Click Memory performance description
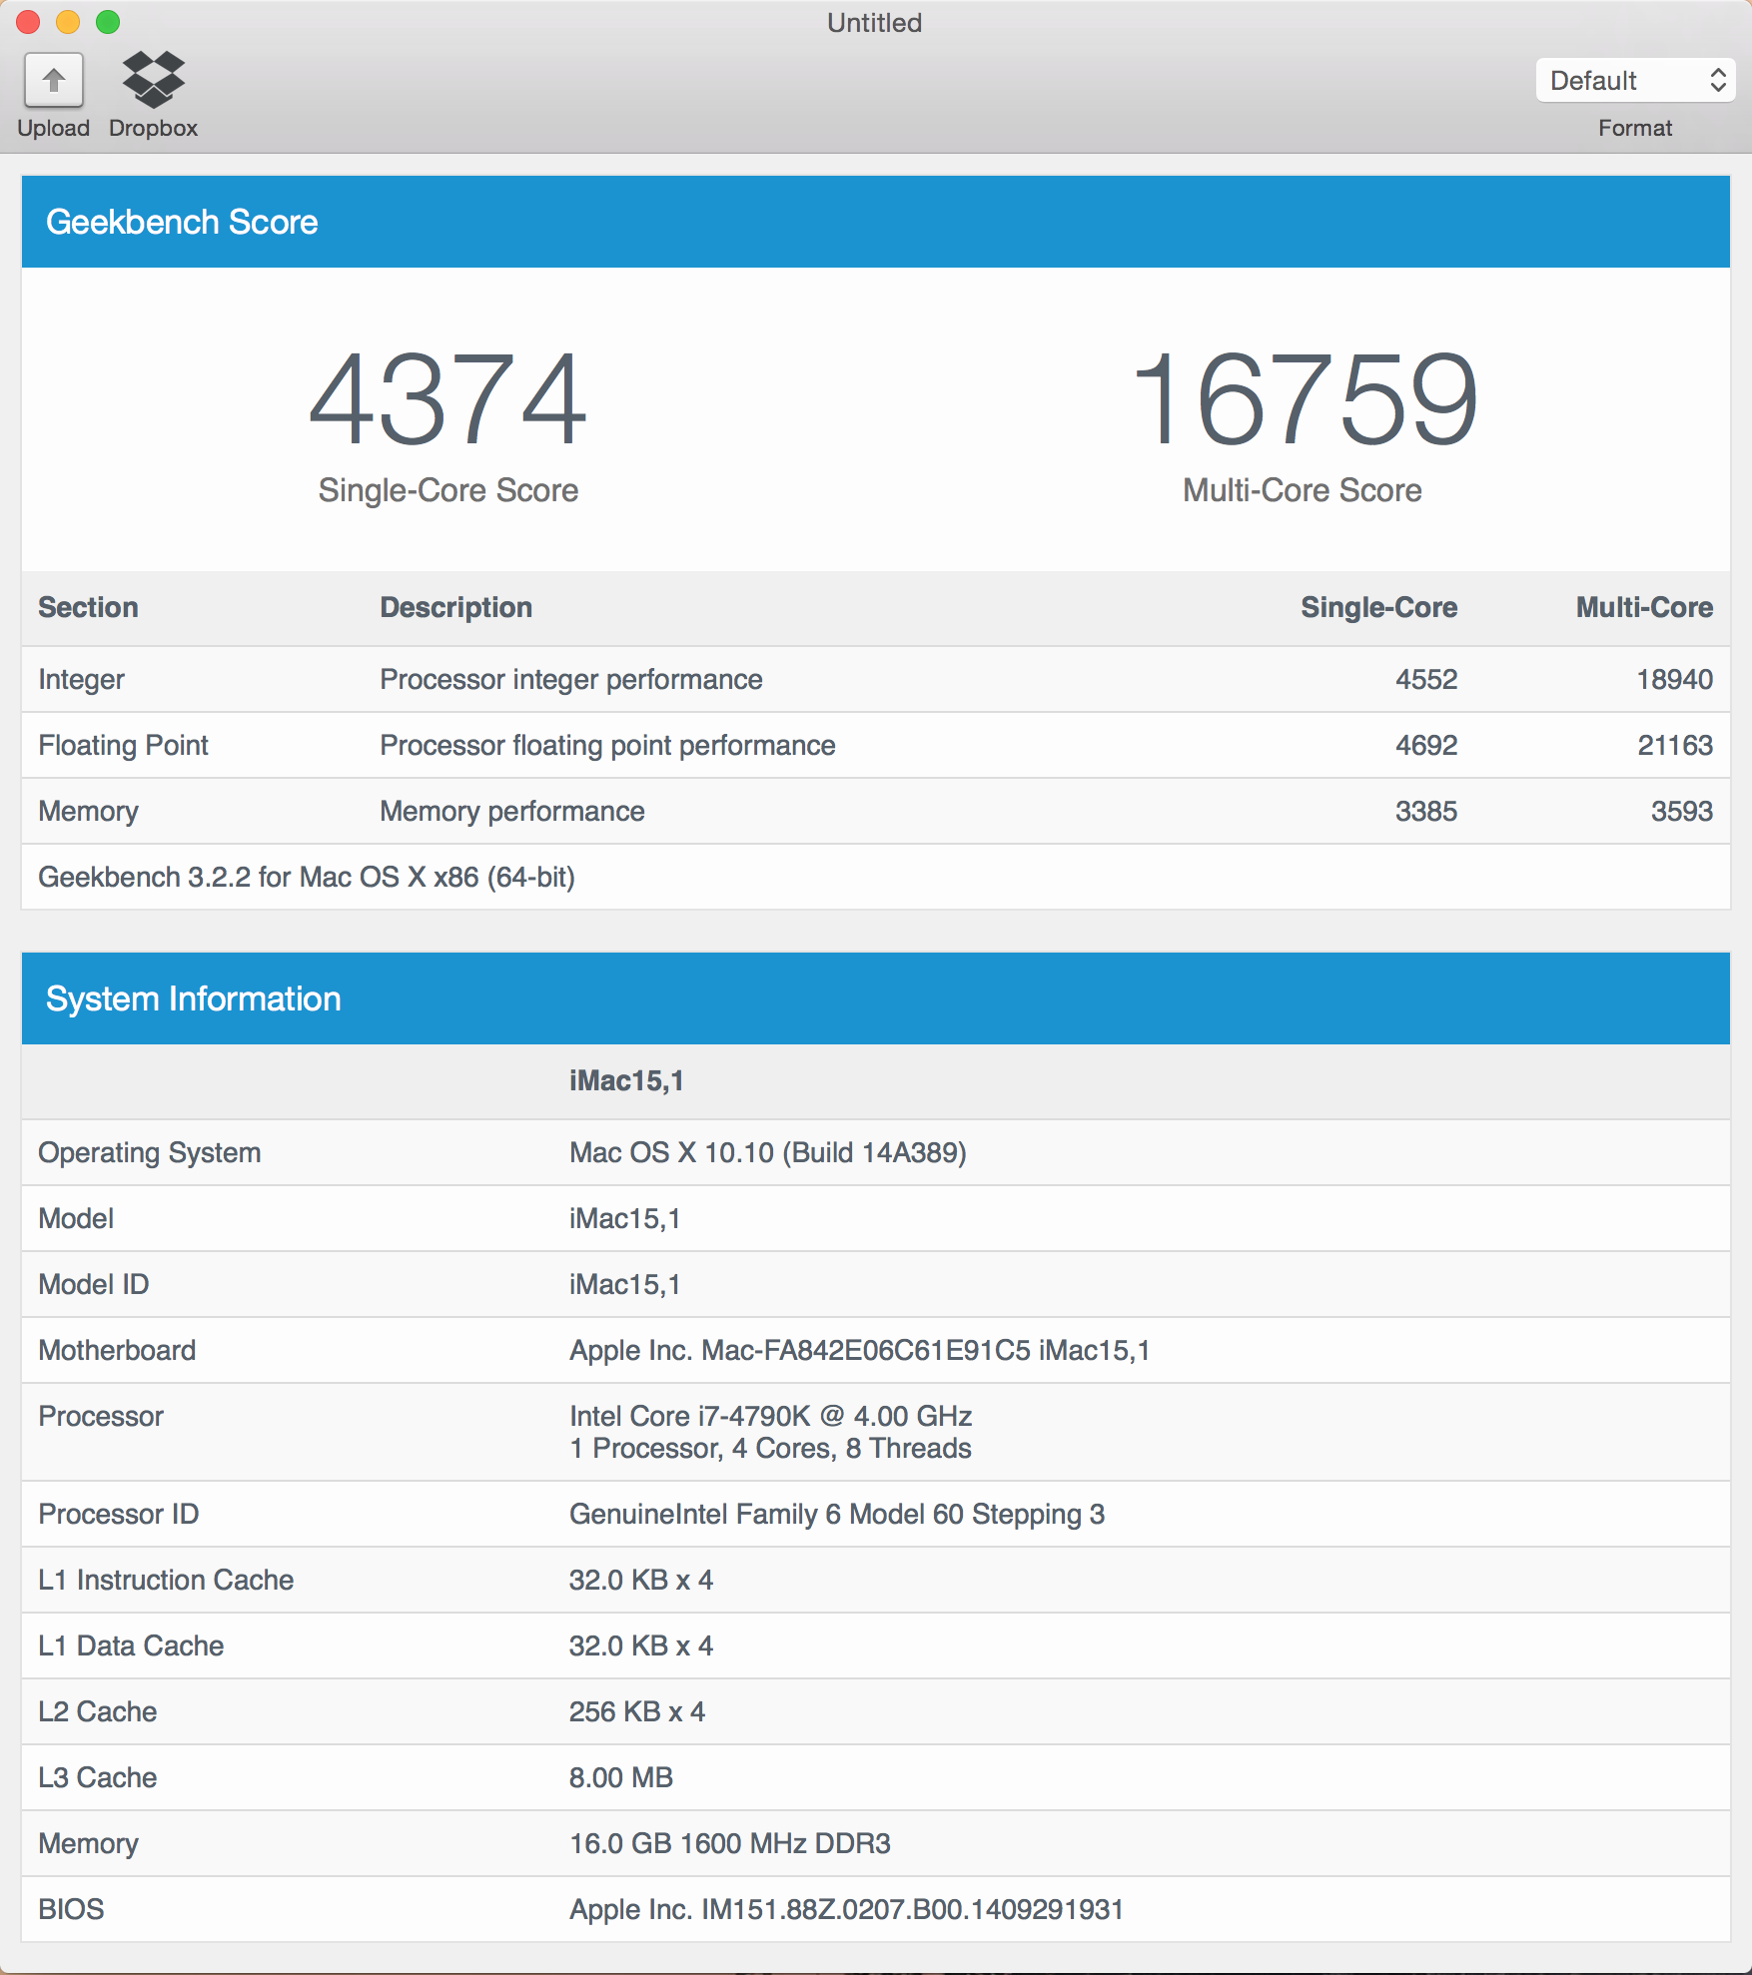The image size is (1752, 1975). pos(512,812)
